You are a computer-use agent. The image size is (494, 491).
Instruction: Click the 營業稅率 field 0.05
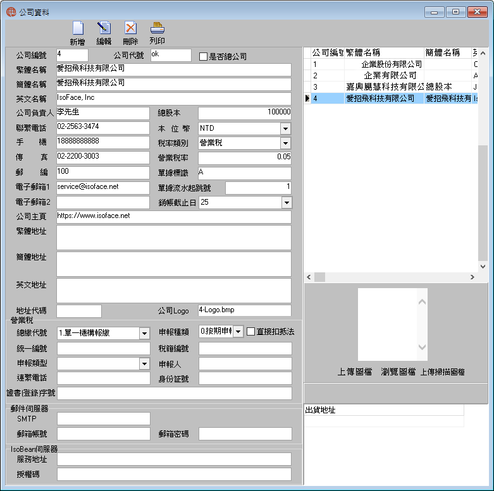(x=245, y=158)
